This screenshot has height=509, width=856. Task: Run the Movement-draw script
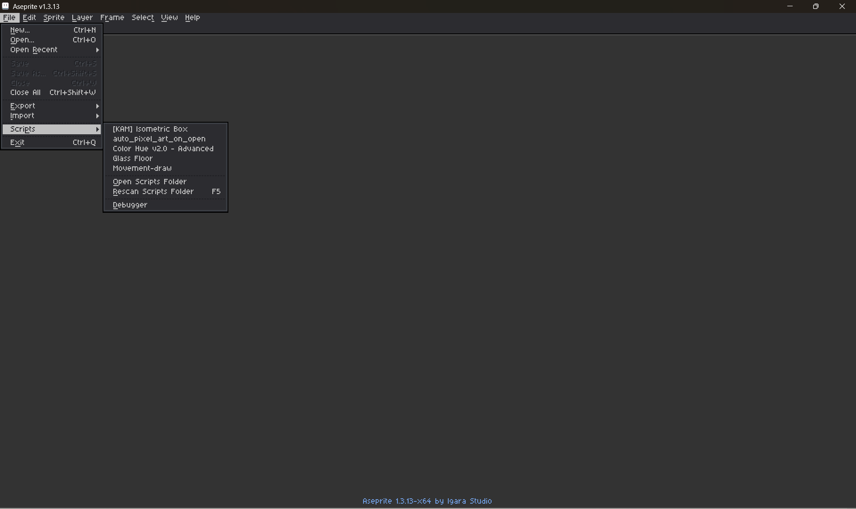[165, 168]
